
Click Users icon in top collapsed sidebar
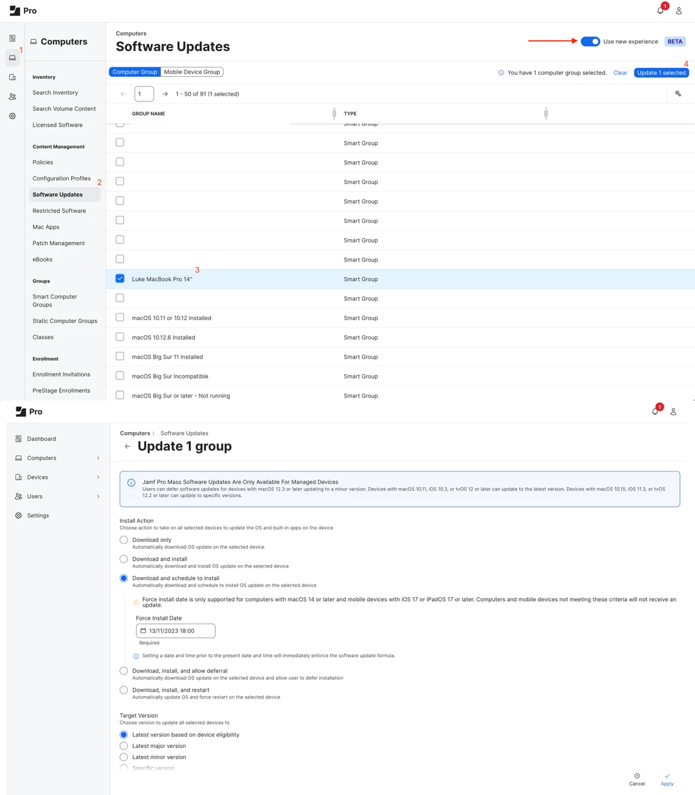coord(12,97)
